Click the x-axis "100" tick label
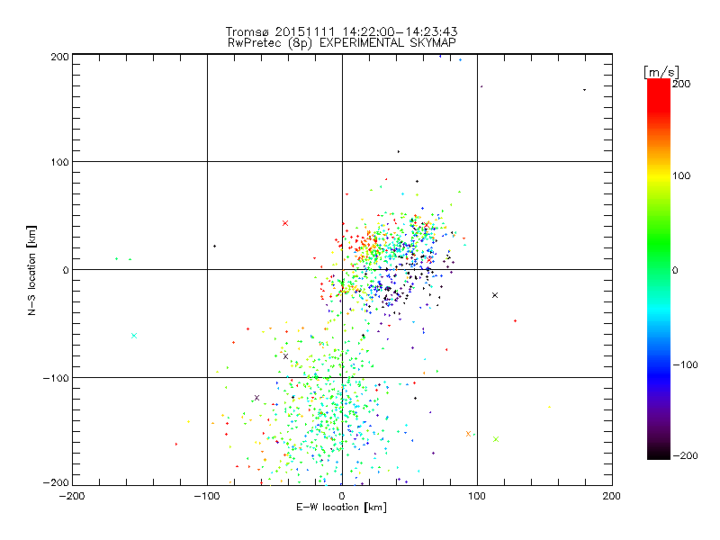Screen dimensions: 720x540 [x=477, y=496]
